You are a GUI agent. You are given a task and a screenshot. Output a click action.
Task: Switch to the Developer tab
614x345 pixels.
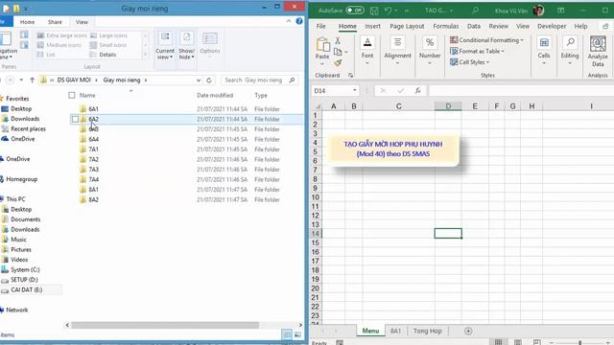tap(552, 26)
